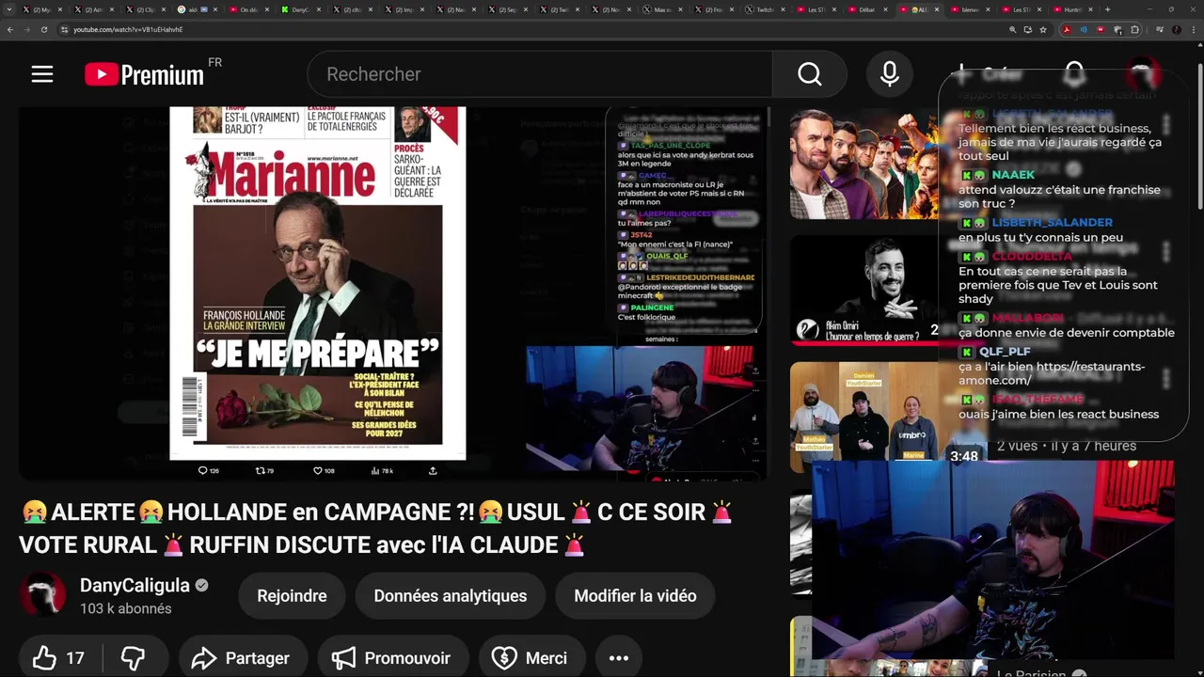Open a new browser tab with plus
Viewport: 1204px width, 677px height.
[x=1107, y=9]
